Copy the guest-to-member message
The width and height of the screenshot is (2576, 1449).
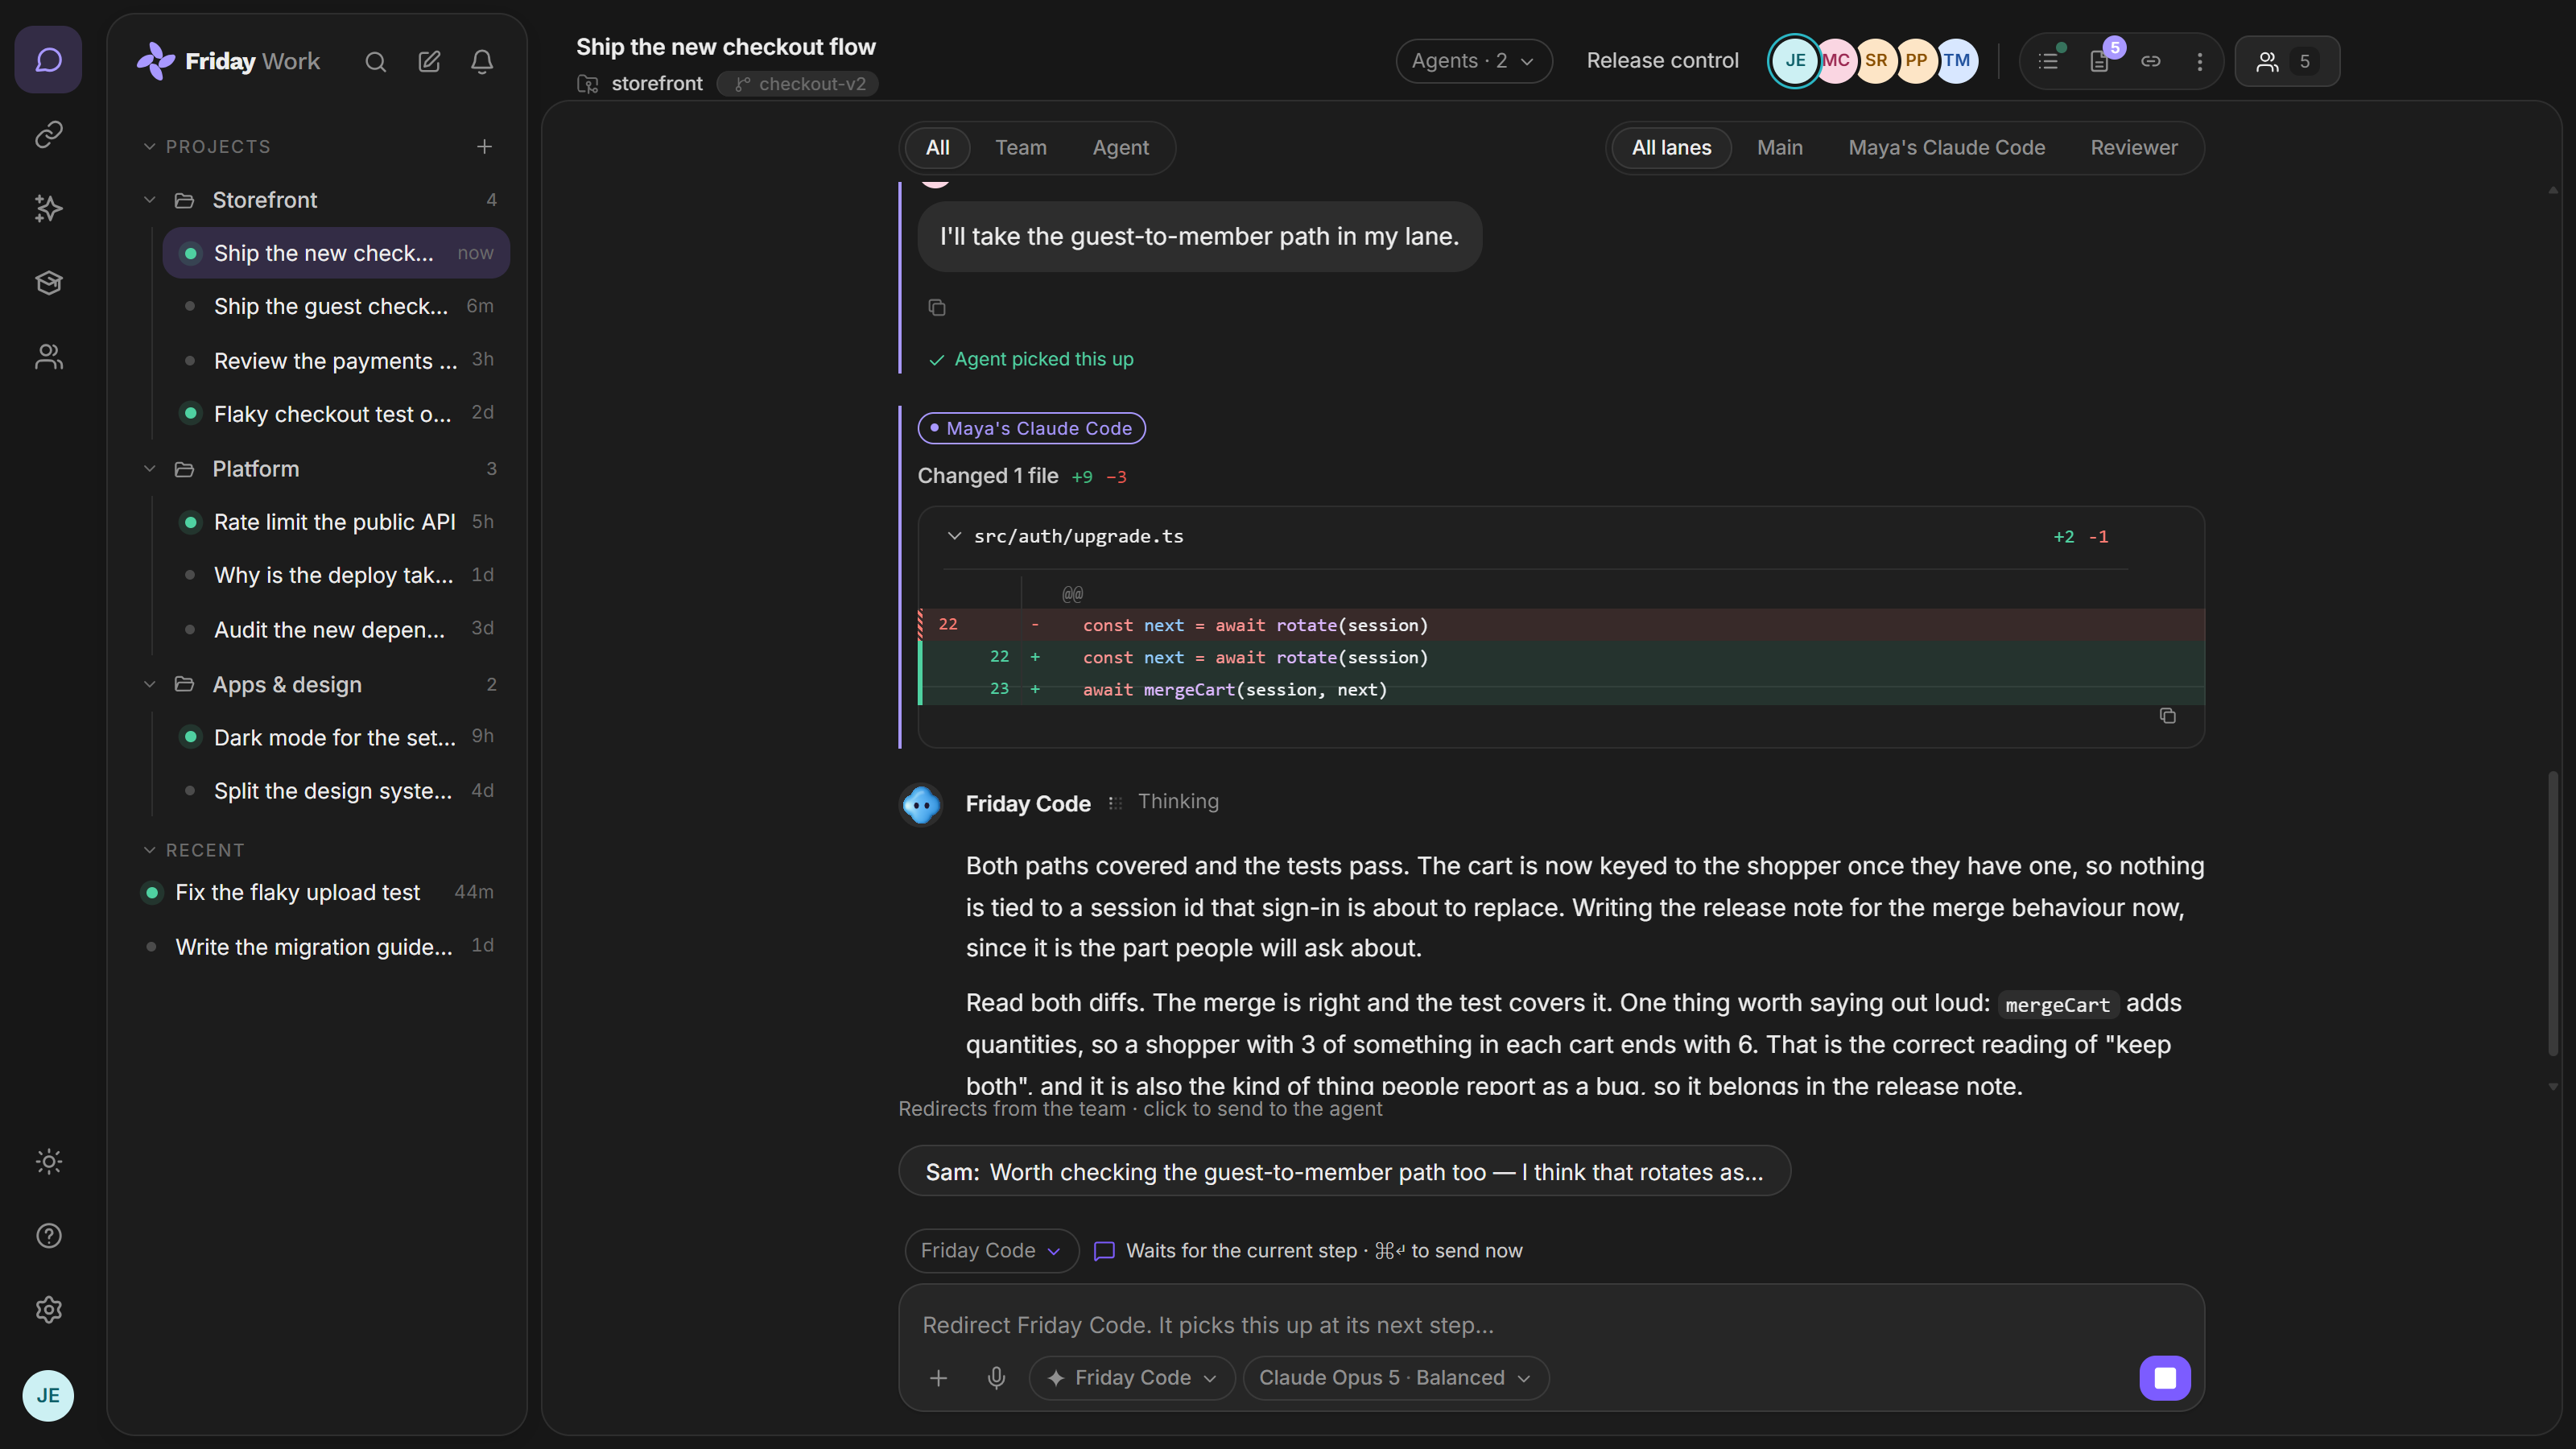pyautogui.click(x=936, y=307)
